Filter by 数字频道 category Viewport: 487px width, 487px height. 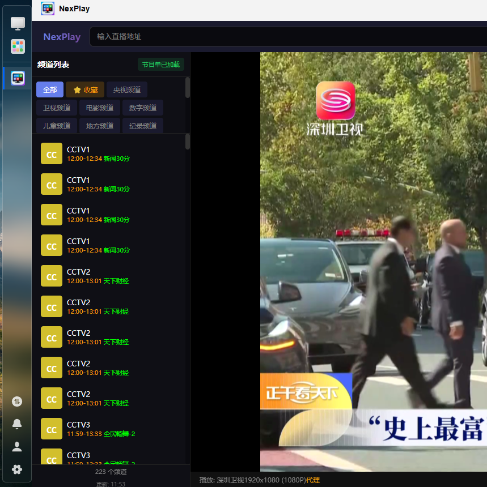click(x=143, y=108)
